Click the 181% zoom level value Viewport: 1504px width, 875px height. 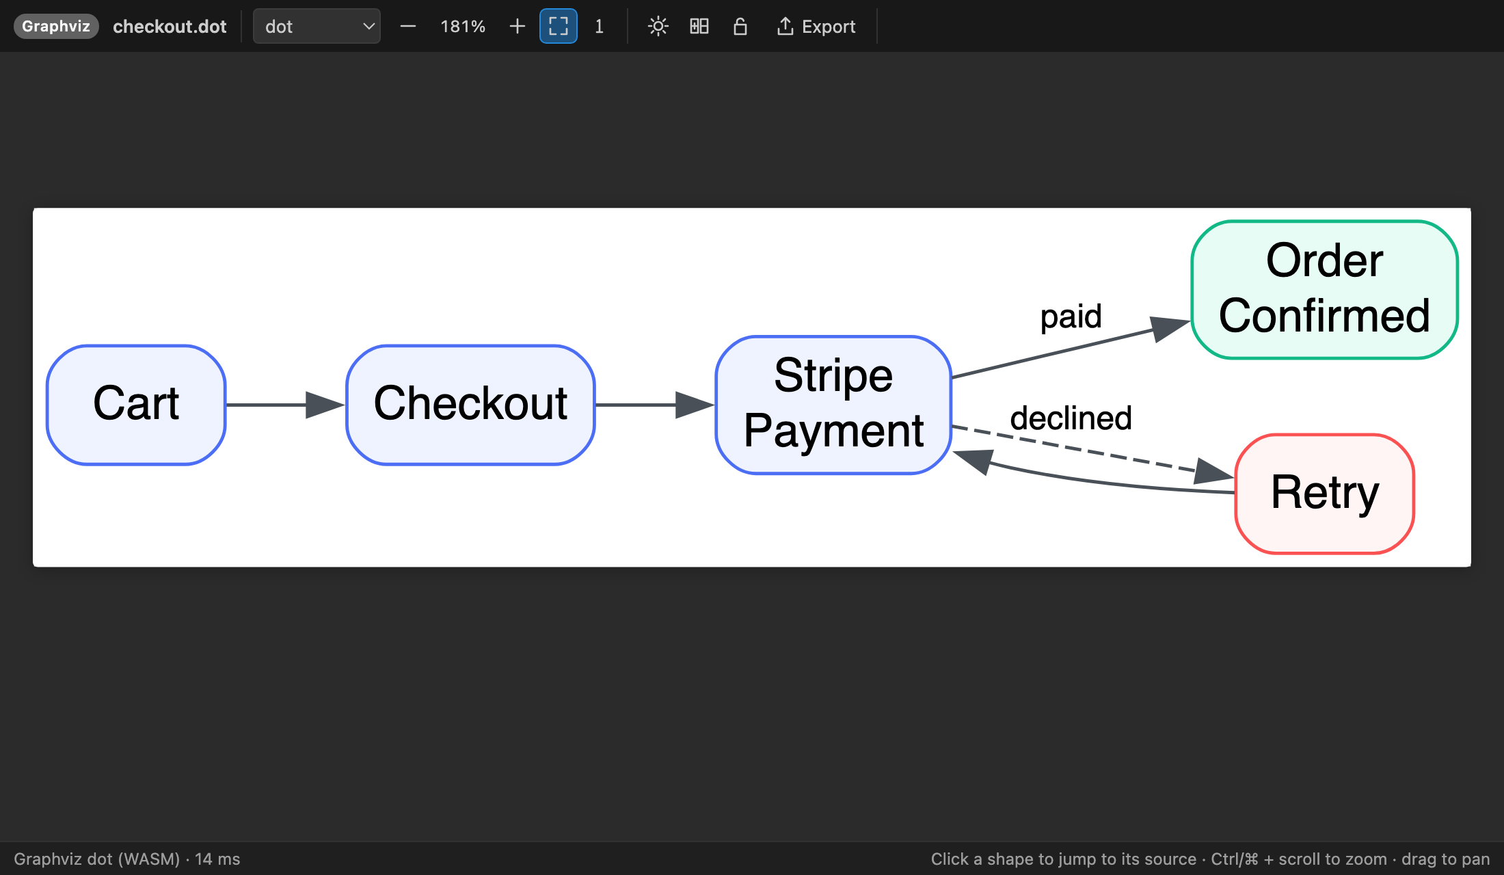pyautogui.click(x=463, y=27)
